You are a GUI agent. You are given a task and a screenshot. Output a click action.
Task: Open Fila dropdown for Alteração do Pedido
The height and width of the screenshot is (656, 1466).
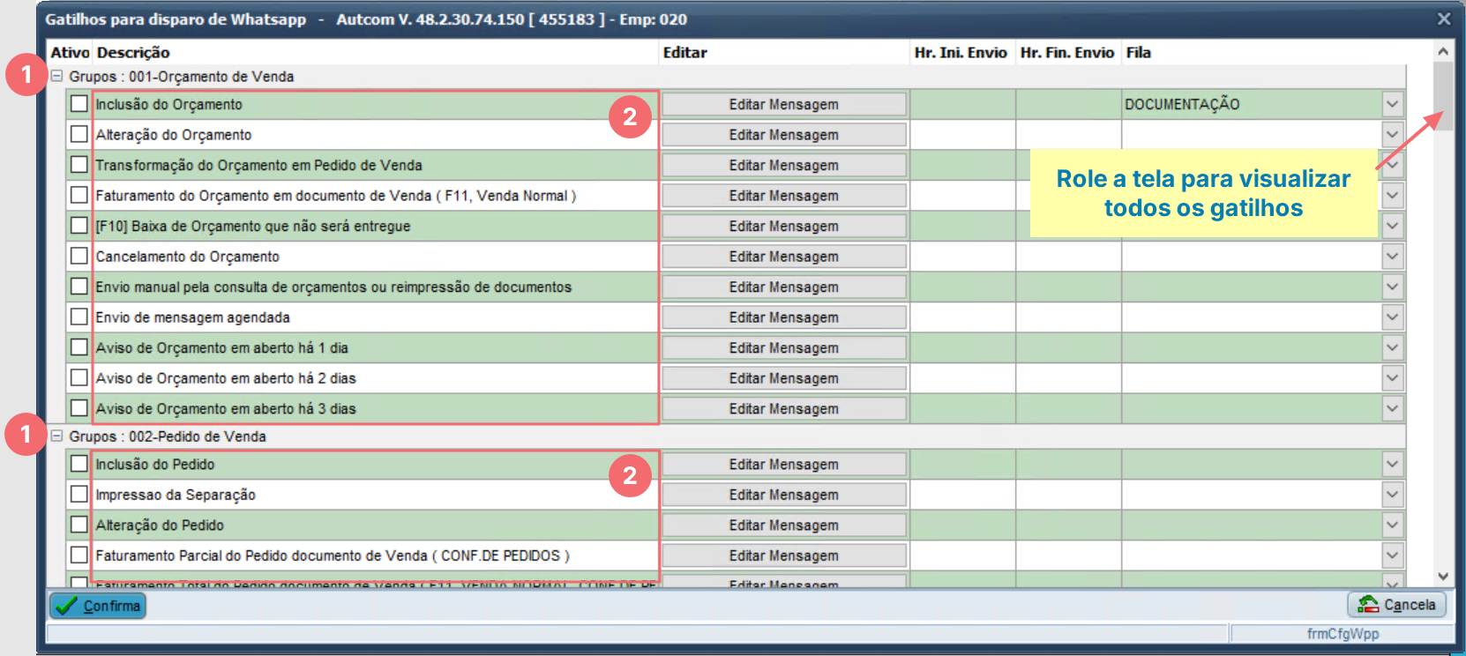(1392, 526)
